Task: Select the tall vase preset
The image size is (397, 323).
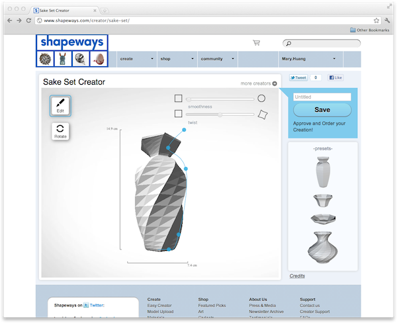Action: click(x=323, y=172)
